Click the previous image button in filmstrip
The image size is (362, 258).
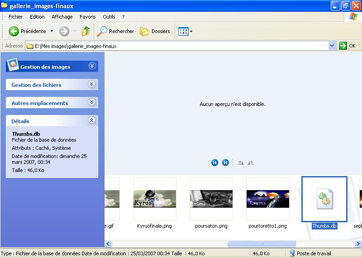[x=214, y=163]
